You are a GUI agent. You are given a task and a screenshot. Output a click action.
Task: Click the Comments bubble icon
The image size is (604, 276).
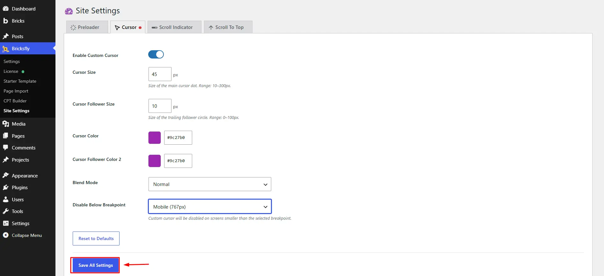click(x=6, y=148)
